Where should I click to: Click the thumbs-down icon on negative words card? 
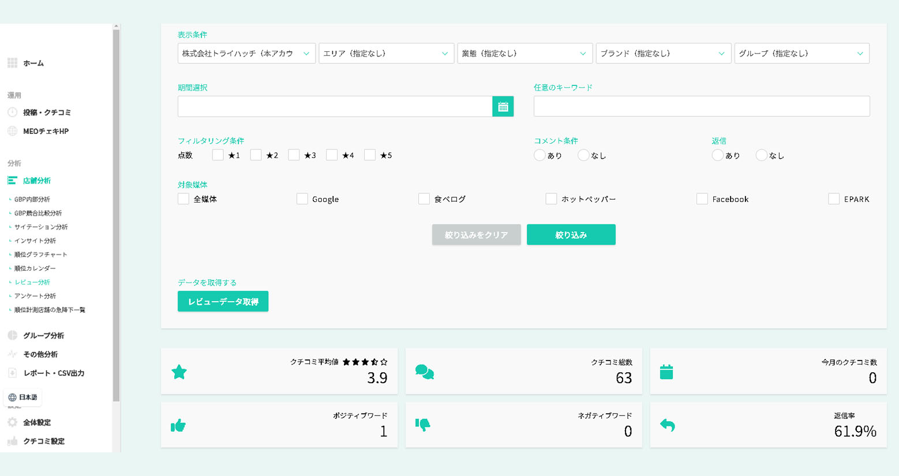[x=423, y=425]
